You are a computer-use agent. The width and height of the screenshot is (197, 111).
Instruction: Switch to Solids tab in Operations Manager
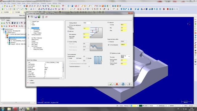click(x=8, y=20)
